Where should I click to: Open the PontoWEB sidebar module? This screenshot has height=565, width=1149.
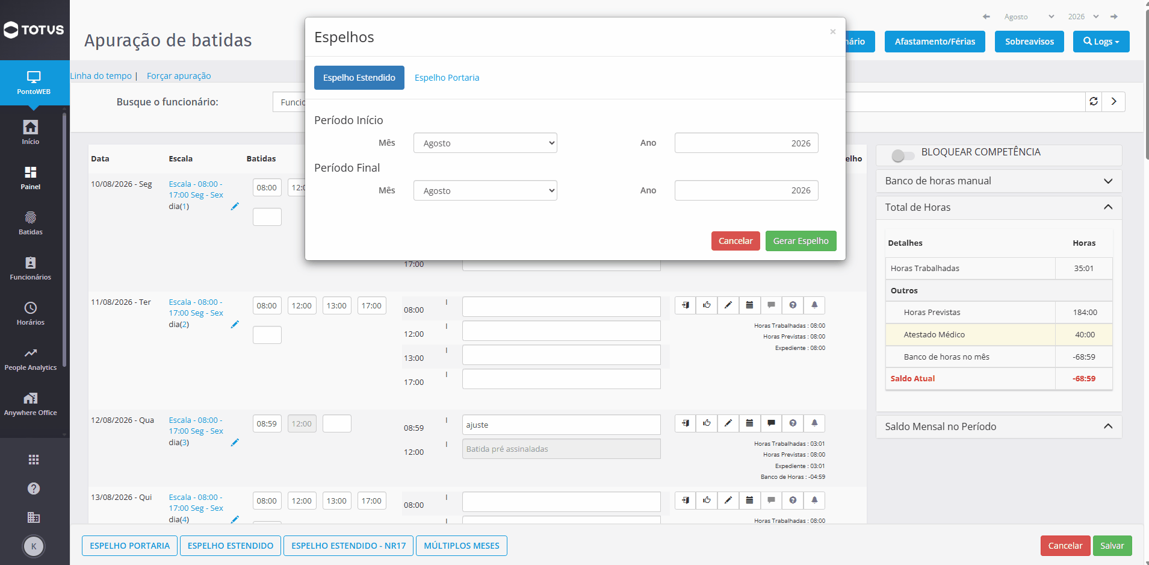click(34, 83)
